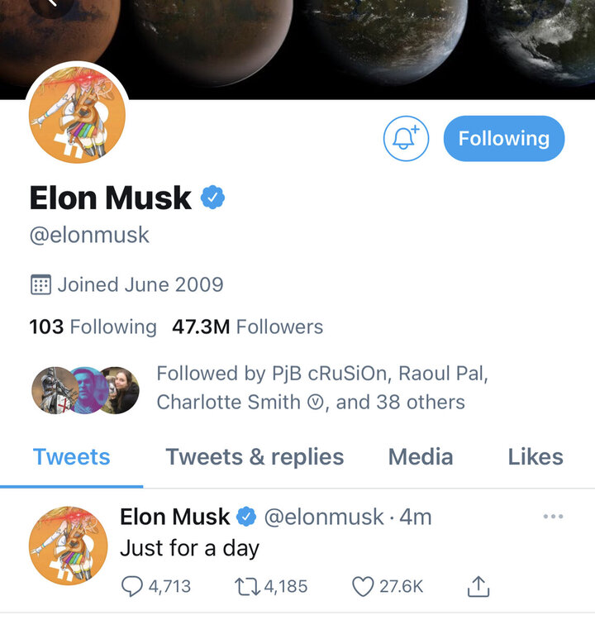Open the 'Followed by' mutual followers text
The width and height of the screenshot is (595, 620).
coord(322,388)
